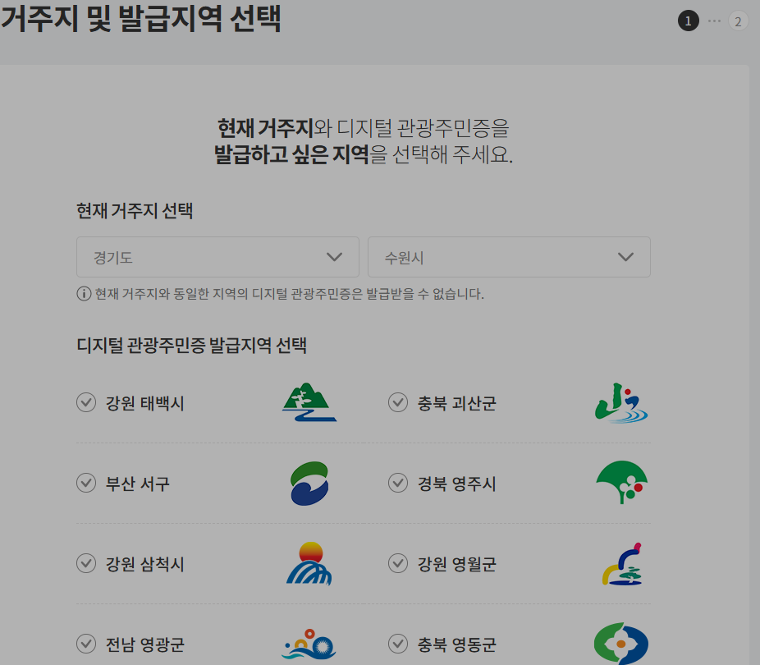Click the 전남 영광군 label
760x665 pixels.
coord(145,644)
